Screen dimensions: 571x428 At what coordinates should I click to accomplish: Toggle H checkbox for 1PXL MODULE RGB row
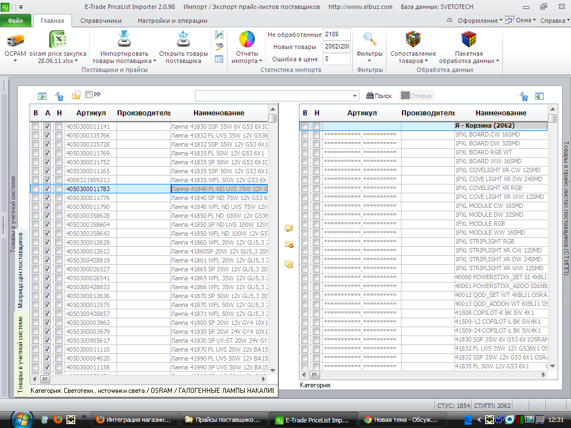317,225
